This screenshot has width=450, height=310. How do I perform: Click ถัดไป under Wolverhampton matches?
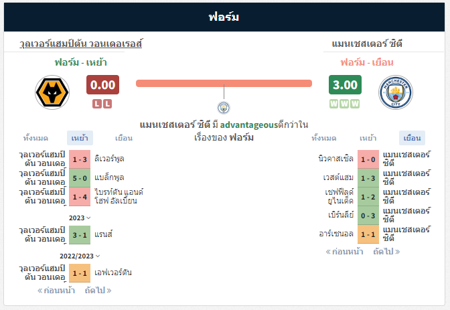point(98,290)
